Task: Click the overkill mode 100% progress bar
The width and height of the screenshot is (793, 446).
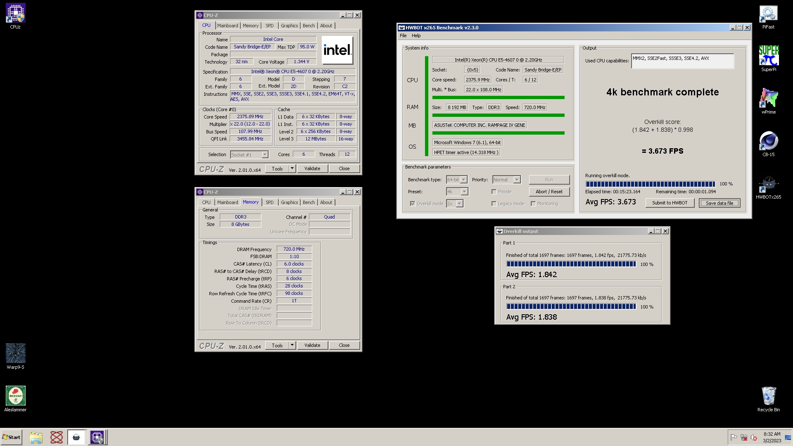Action: [650, 184]
